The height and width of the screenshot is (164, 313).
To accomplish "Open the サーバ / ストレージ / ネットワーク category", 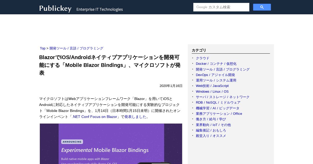I will coord(223,97).
